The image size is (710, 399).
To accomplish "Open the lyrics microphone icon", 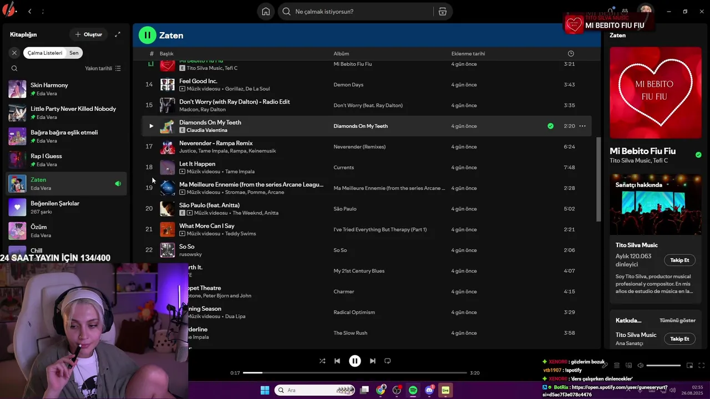I will pos(605,365).
